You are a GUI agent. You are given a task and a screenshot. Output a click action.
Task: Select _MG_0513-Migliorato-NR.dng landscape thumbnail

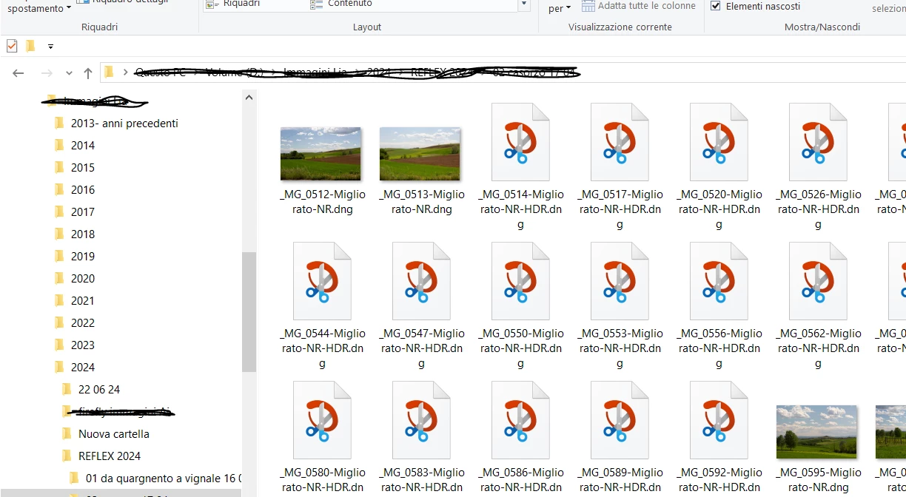pyautogui.click(x=420, y=154)
